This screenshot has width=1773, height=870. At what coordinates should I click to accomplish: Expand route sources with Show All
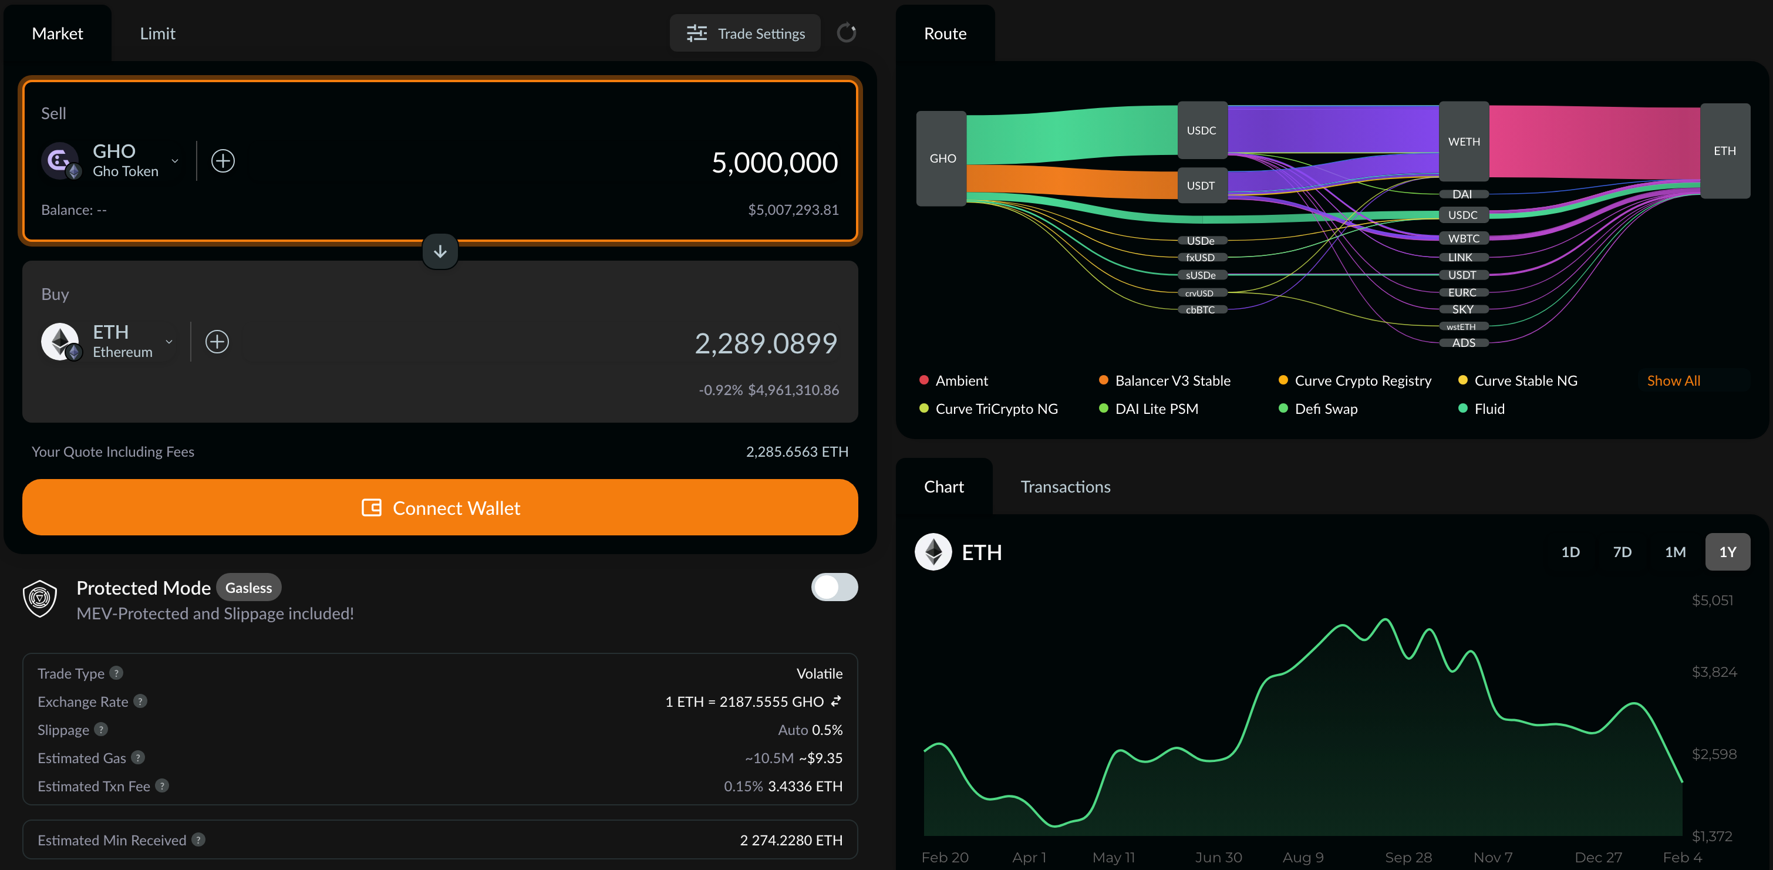point(1673,380)
